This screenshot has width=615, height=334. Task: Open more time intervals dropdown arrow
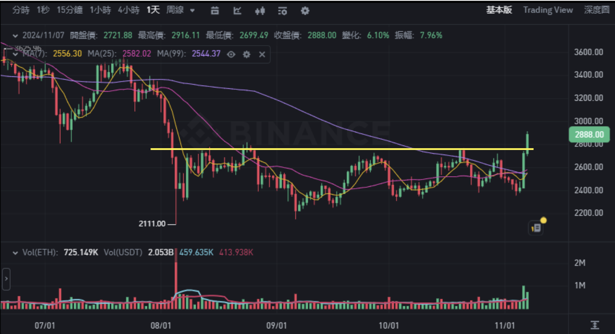[192, 11]
